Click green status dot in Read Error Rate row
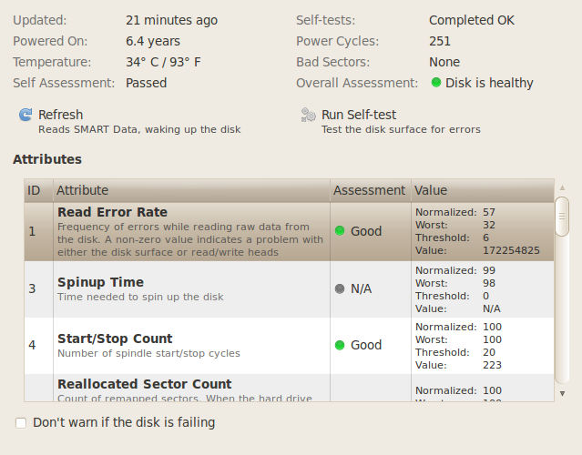582x455 pixels. tap(340, 230)
